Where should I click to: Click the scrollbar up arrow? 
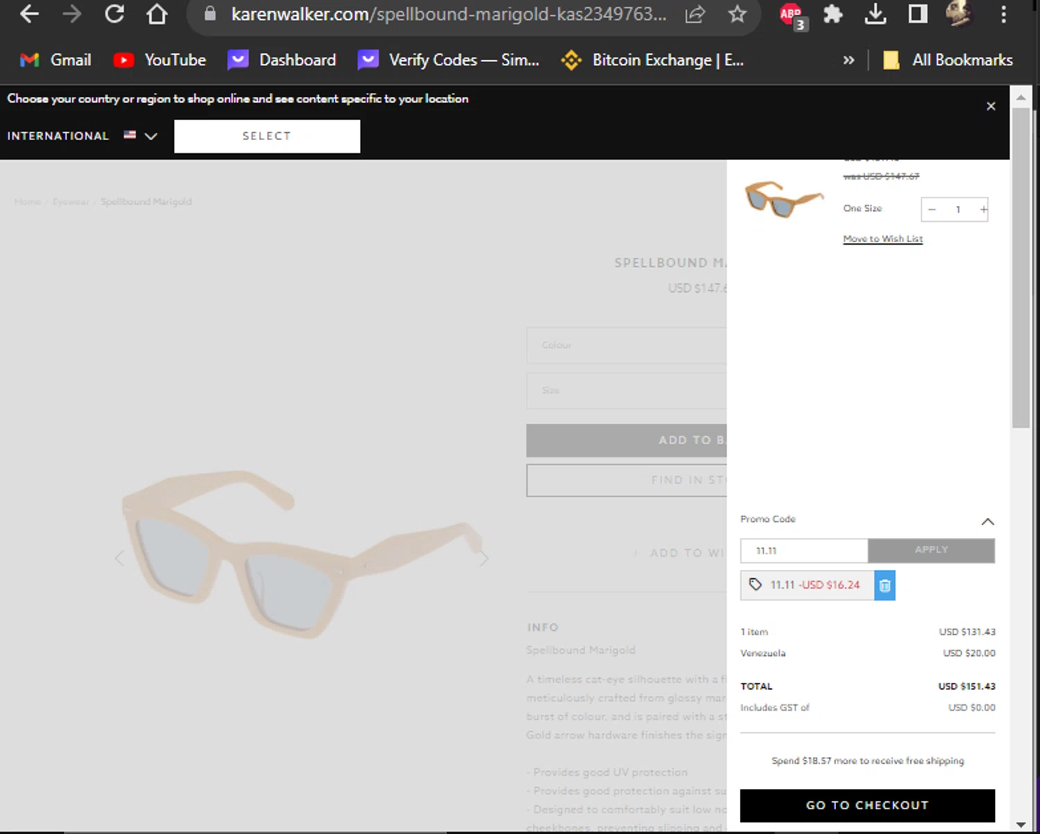pos(1021,97)
